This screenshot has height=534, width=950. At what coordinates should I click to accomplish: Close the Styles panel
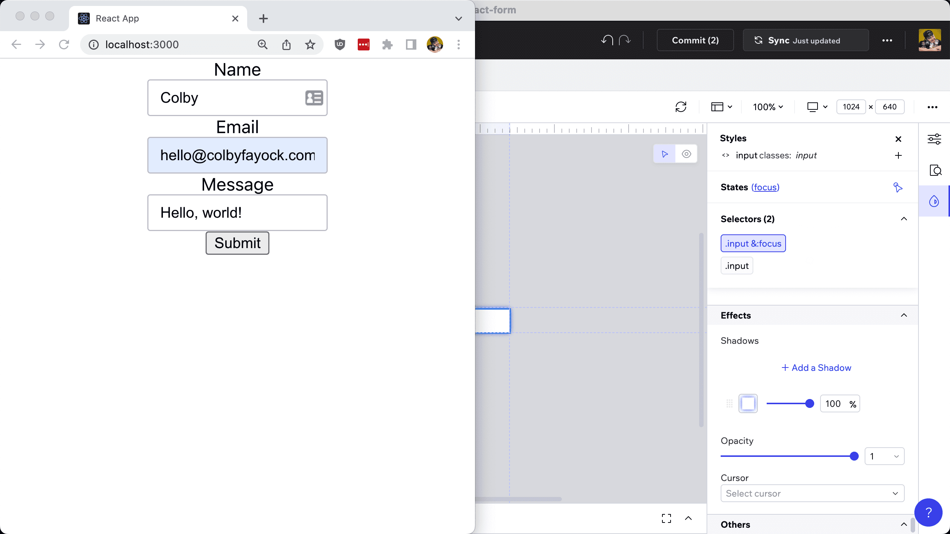[x=898, y=139]
